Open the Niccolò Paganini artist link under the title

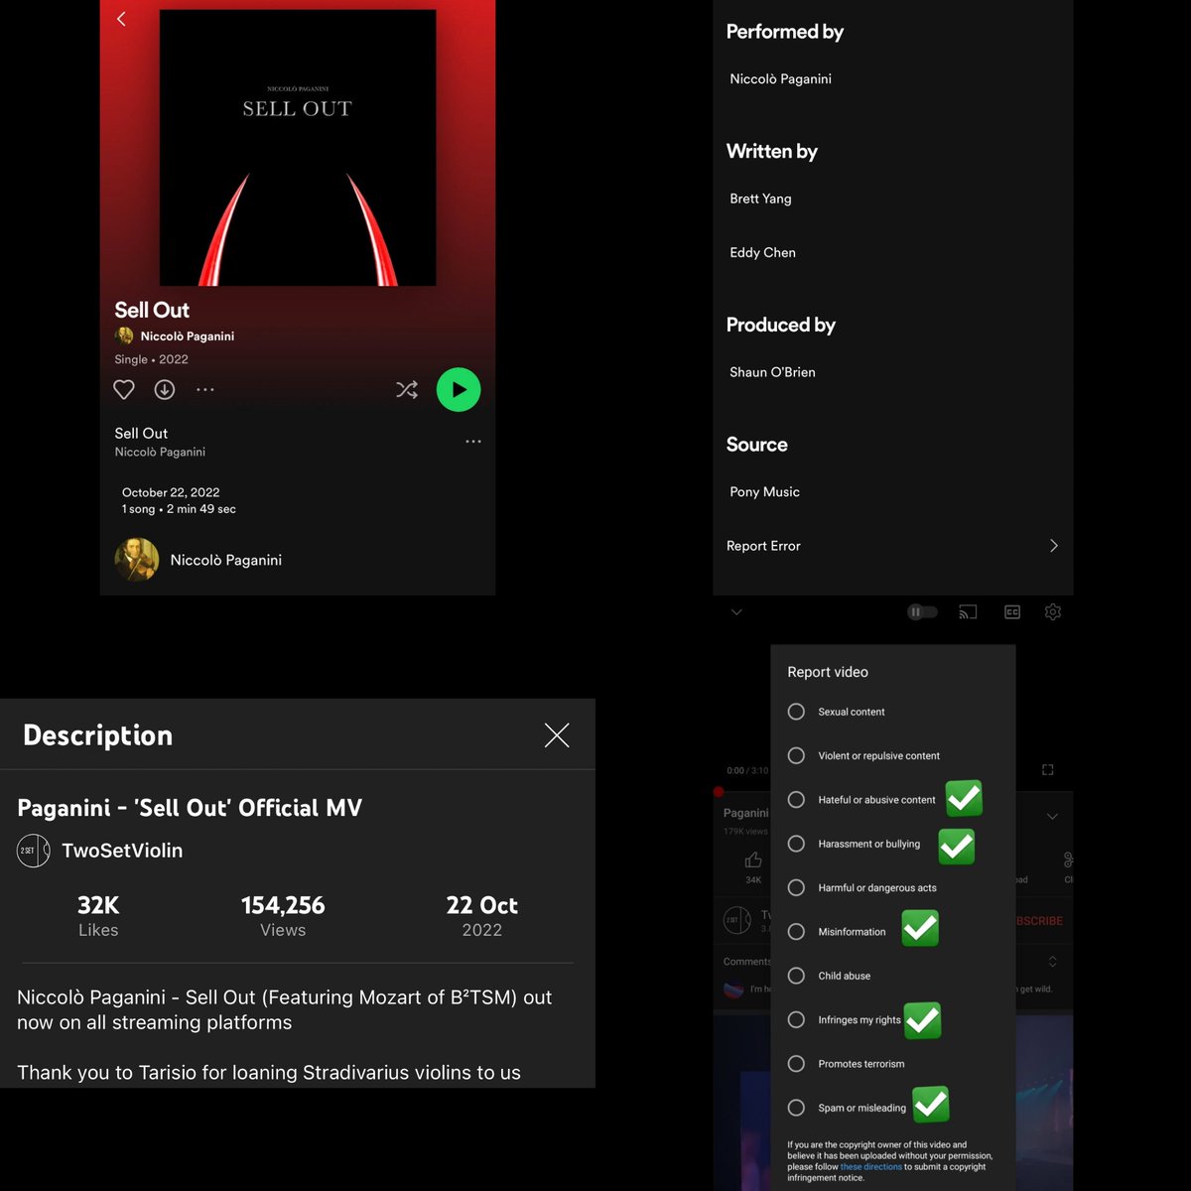click(x=188, y=335)
